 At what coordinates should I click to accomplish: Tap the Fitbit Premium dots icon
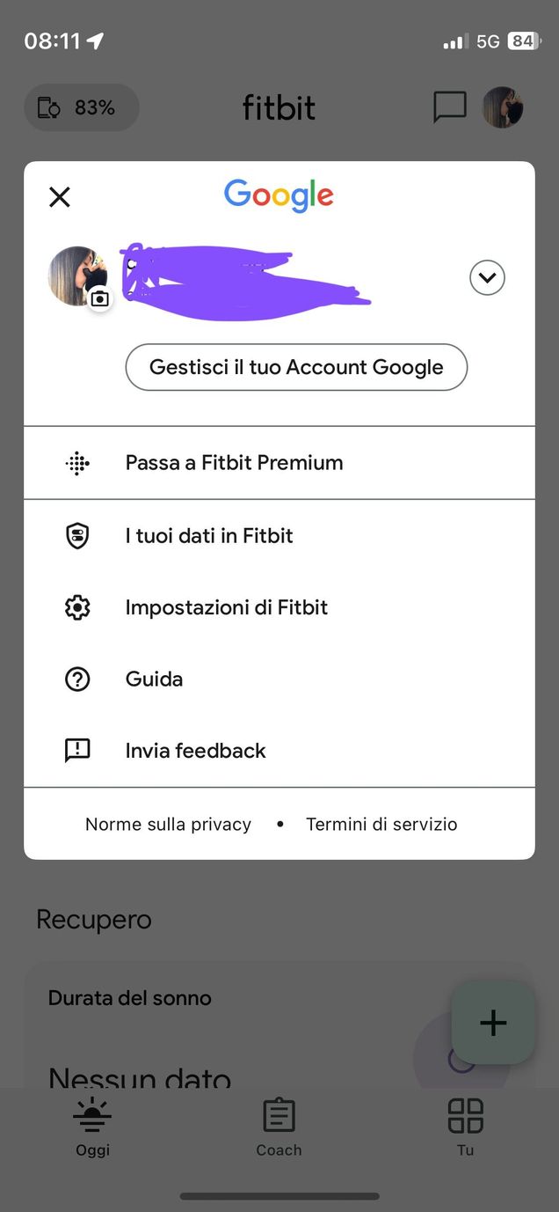click(77, 463)
